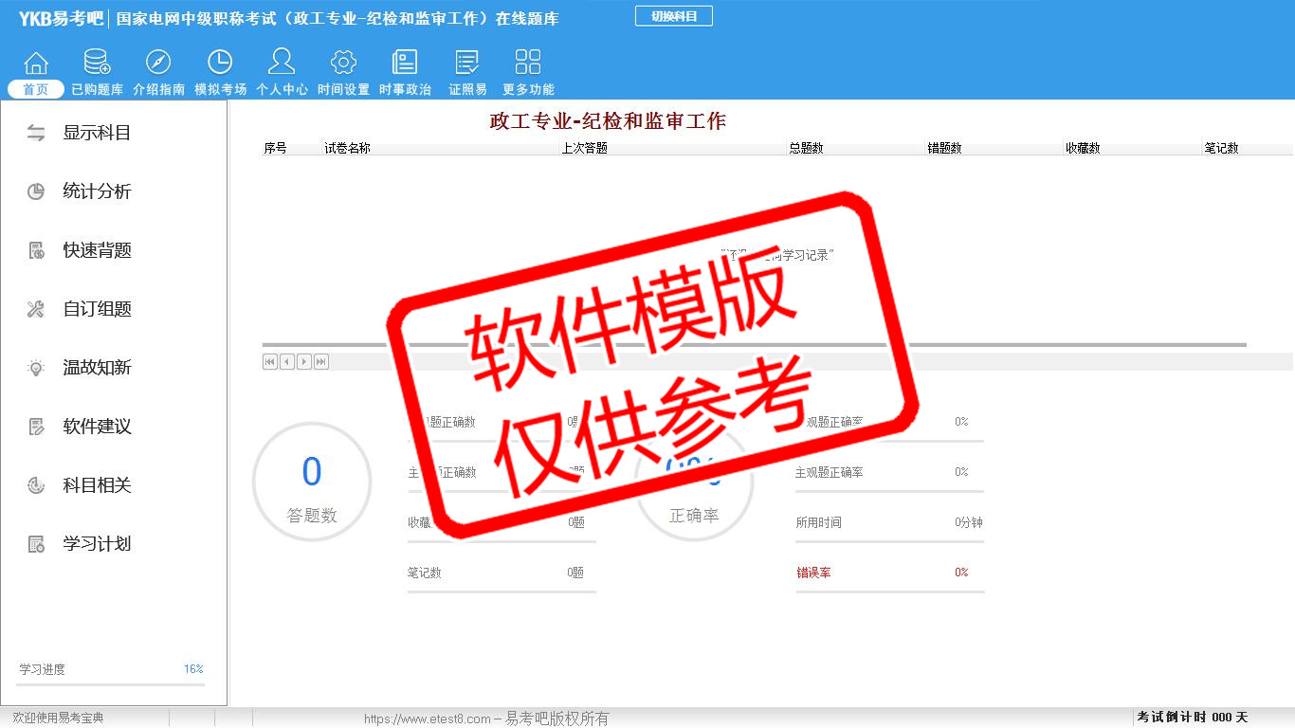
Task: Open 自订组题 from the sidebar
Action: click(97, 309)
